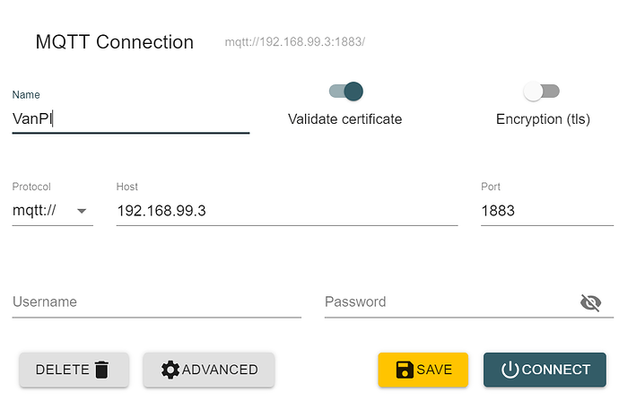Image resolution: width=619 pixels, height=410 pixels.
Task: Click the floppy disk icon on Save
Action: click(x=404, y=370)
